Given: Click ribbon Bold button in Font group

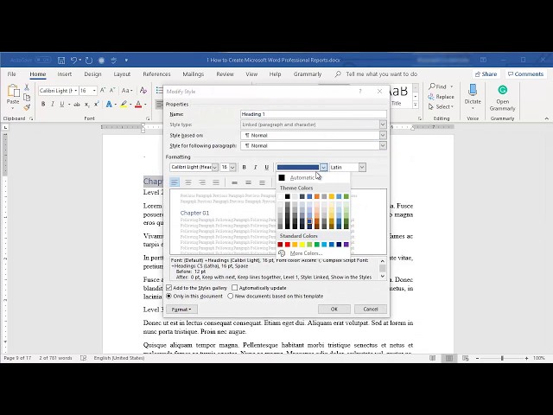Looking at the screenshot, I should pos(43,104).
